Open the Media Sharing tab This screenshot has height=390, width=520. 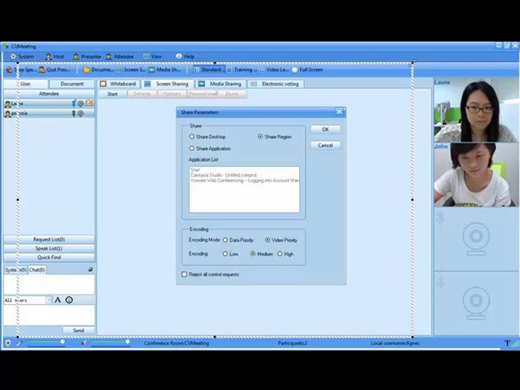(x=220, y=84)
